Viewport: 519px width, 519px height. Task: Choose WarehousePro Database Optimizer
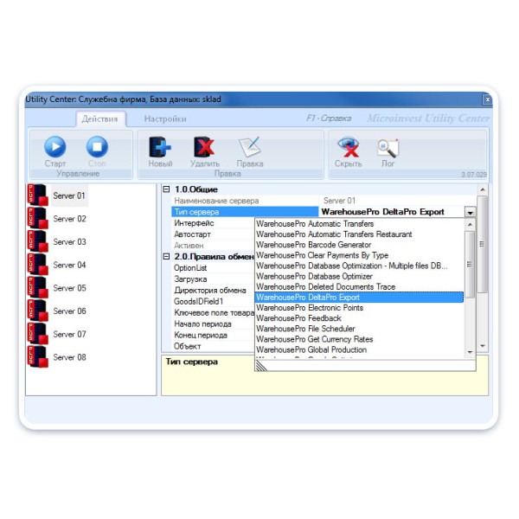point(360,277)
